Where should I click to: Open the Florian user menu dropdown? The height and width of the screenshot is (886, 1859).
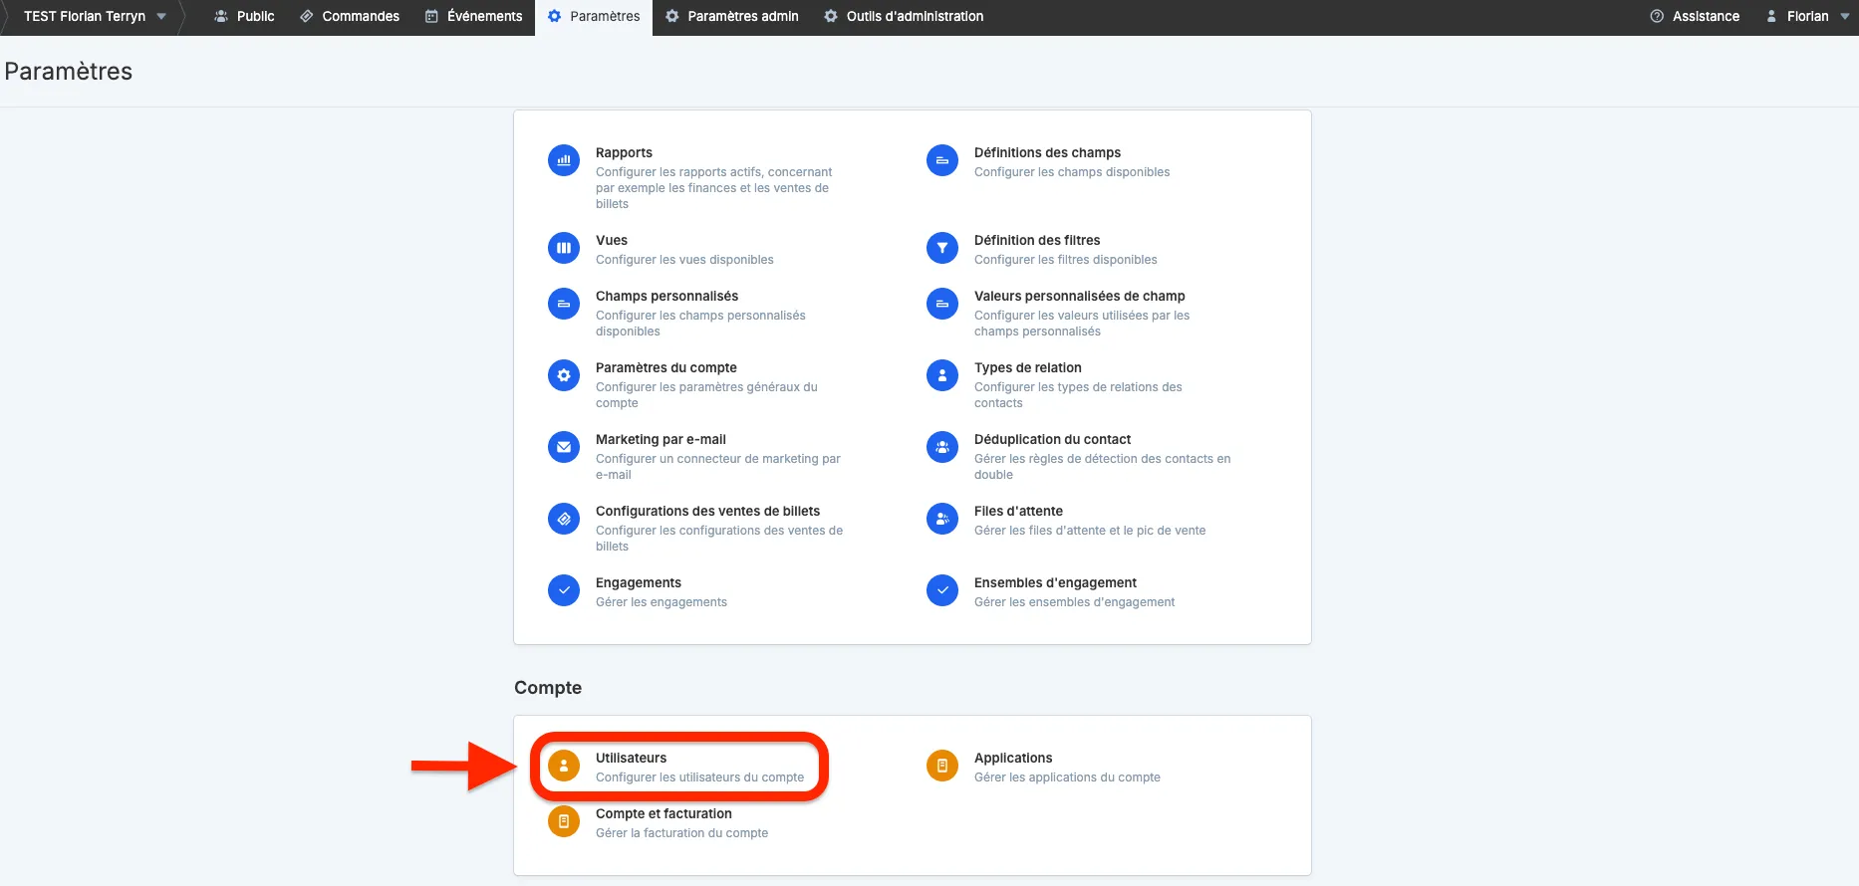[x=1807, y=16]
